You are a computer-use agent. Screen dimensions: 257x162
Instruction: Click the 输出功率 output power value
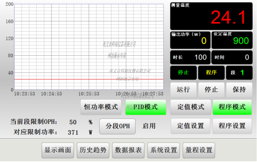[203, 41]
